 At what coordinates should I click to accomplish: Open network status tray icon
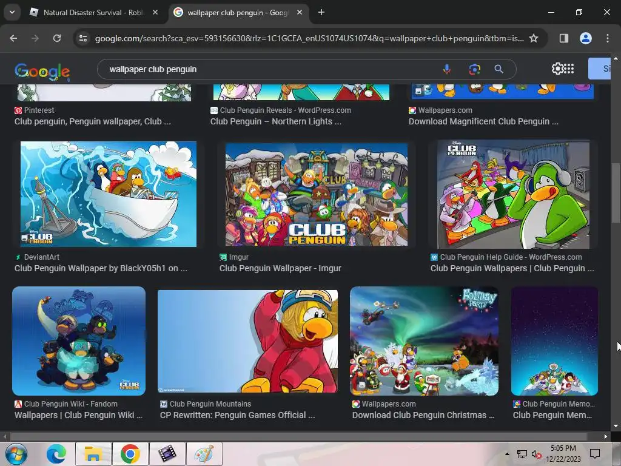tap(522, 454)
